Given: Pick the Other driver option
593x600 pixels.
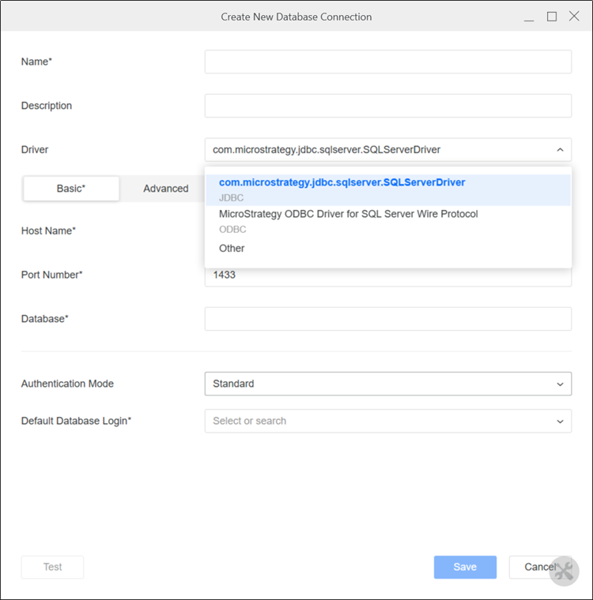Looking at the screenshot, I should pyautogui.click(x=232, y=248).
